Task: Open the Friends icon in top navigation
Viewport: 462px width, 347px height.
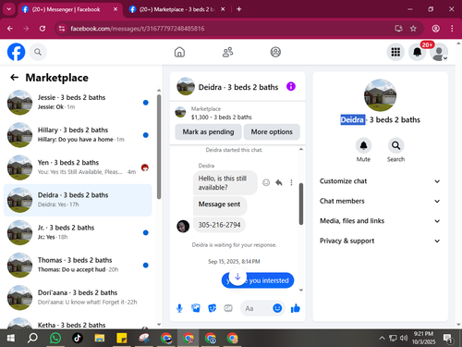Action: (227, 52)
